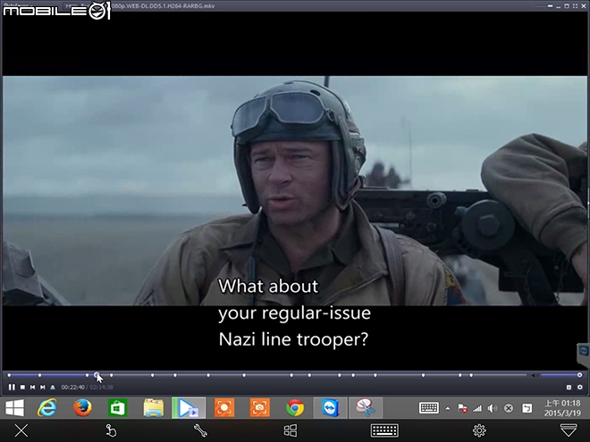This screenshot has width=590, height=442.
Task: Open the player settings gear icon
Action: pyautogui.click(x=580, y=388)
